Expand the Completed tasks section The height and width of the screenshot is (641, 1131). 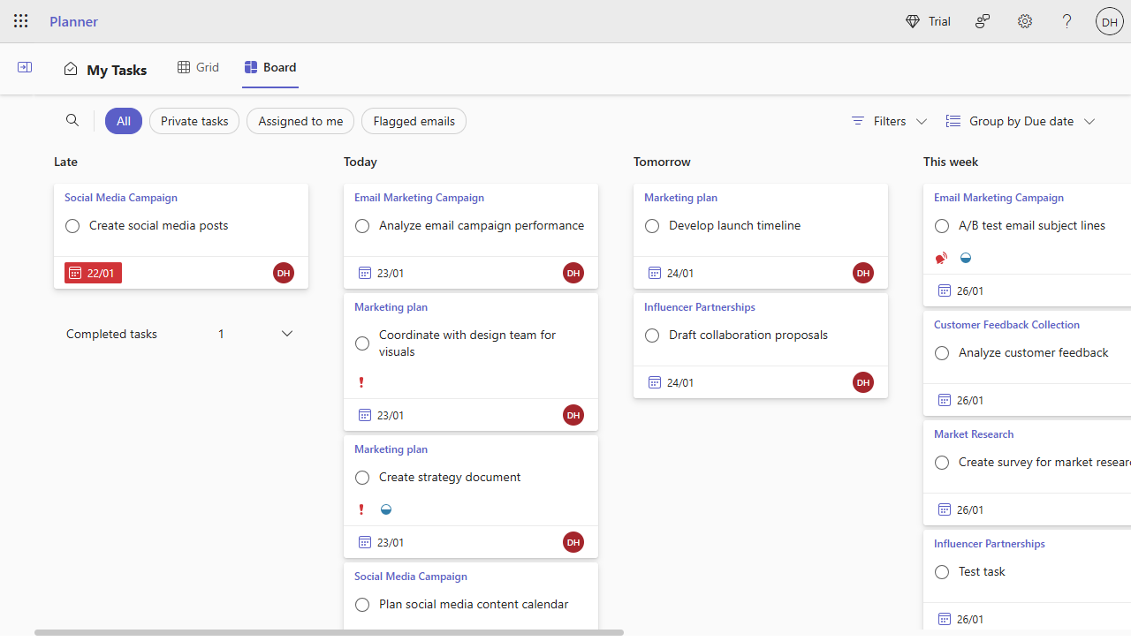(287, 334)
